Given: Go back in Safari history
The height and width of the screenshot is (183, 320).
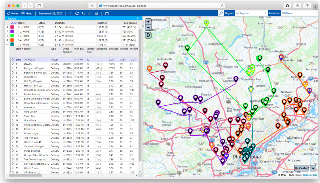Looking at the screenshot, I should (24, 5).
